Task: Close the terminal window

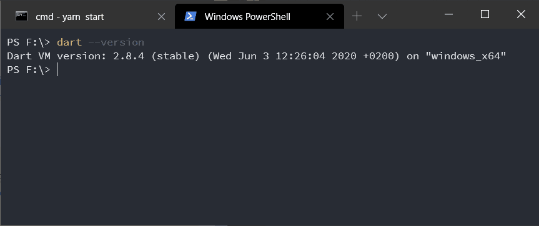Action: [x=521, y=14]
